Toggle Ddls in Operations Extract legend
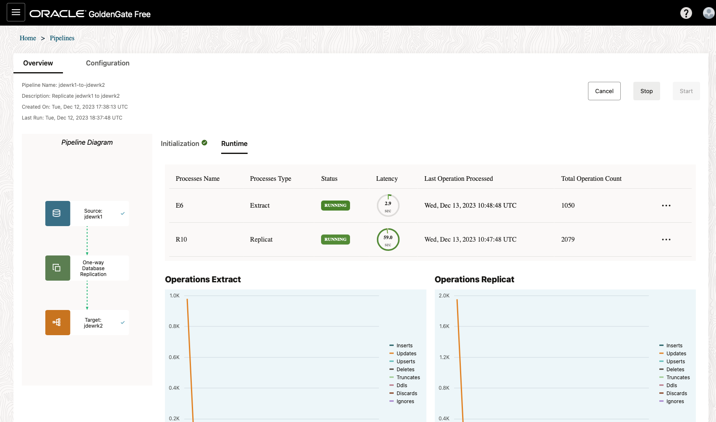 click(398, 386)
